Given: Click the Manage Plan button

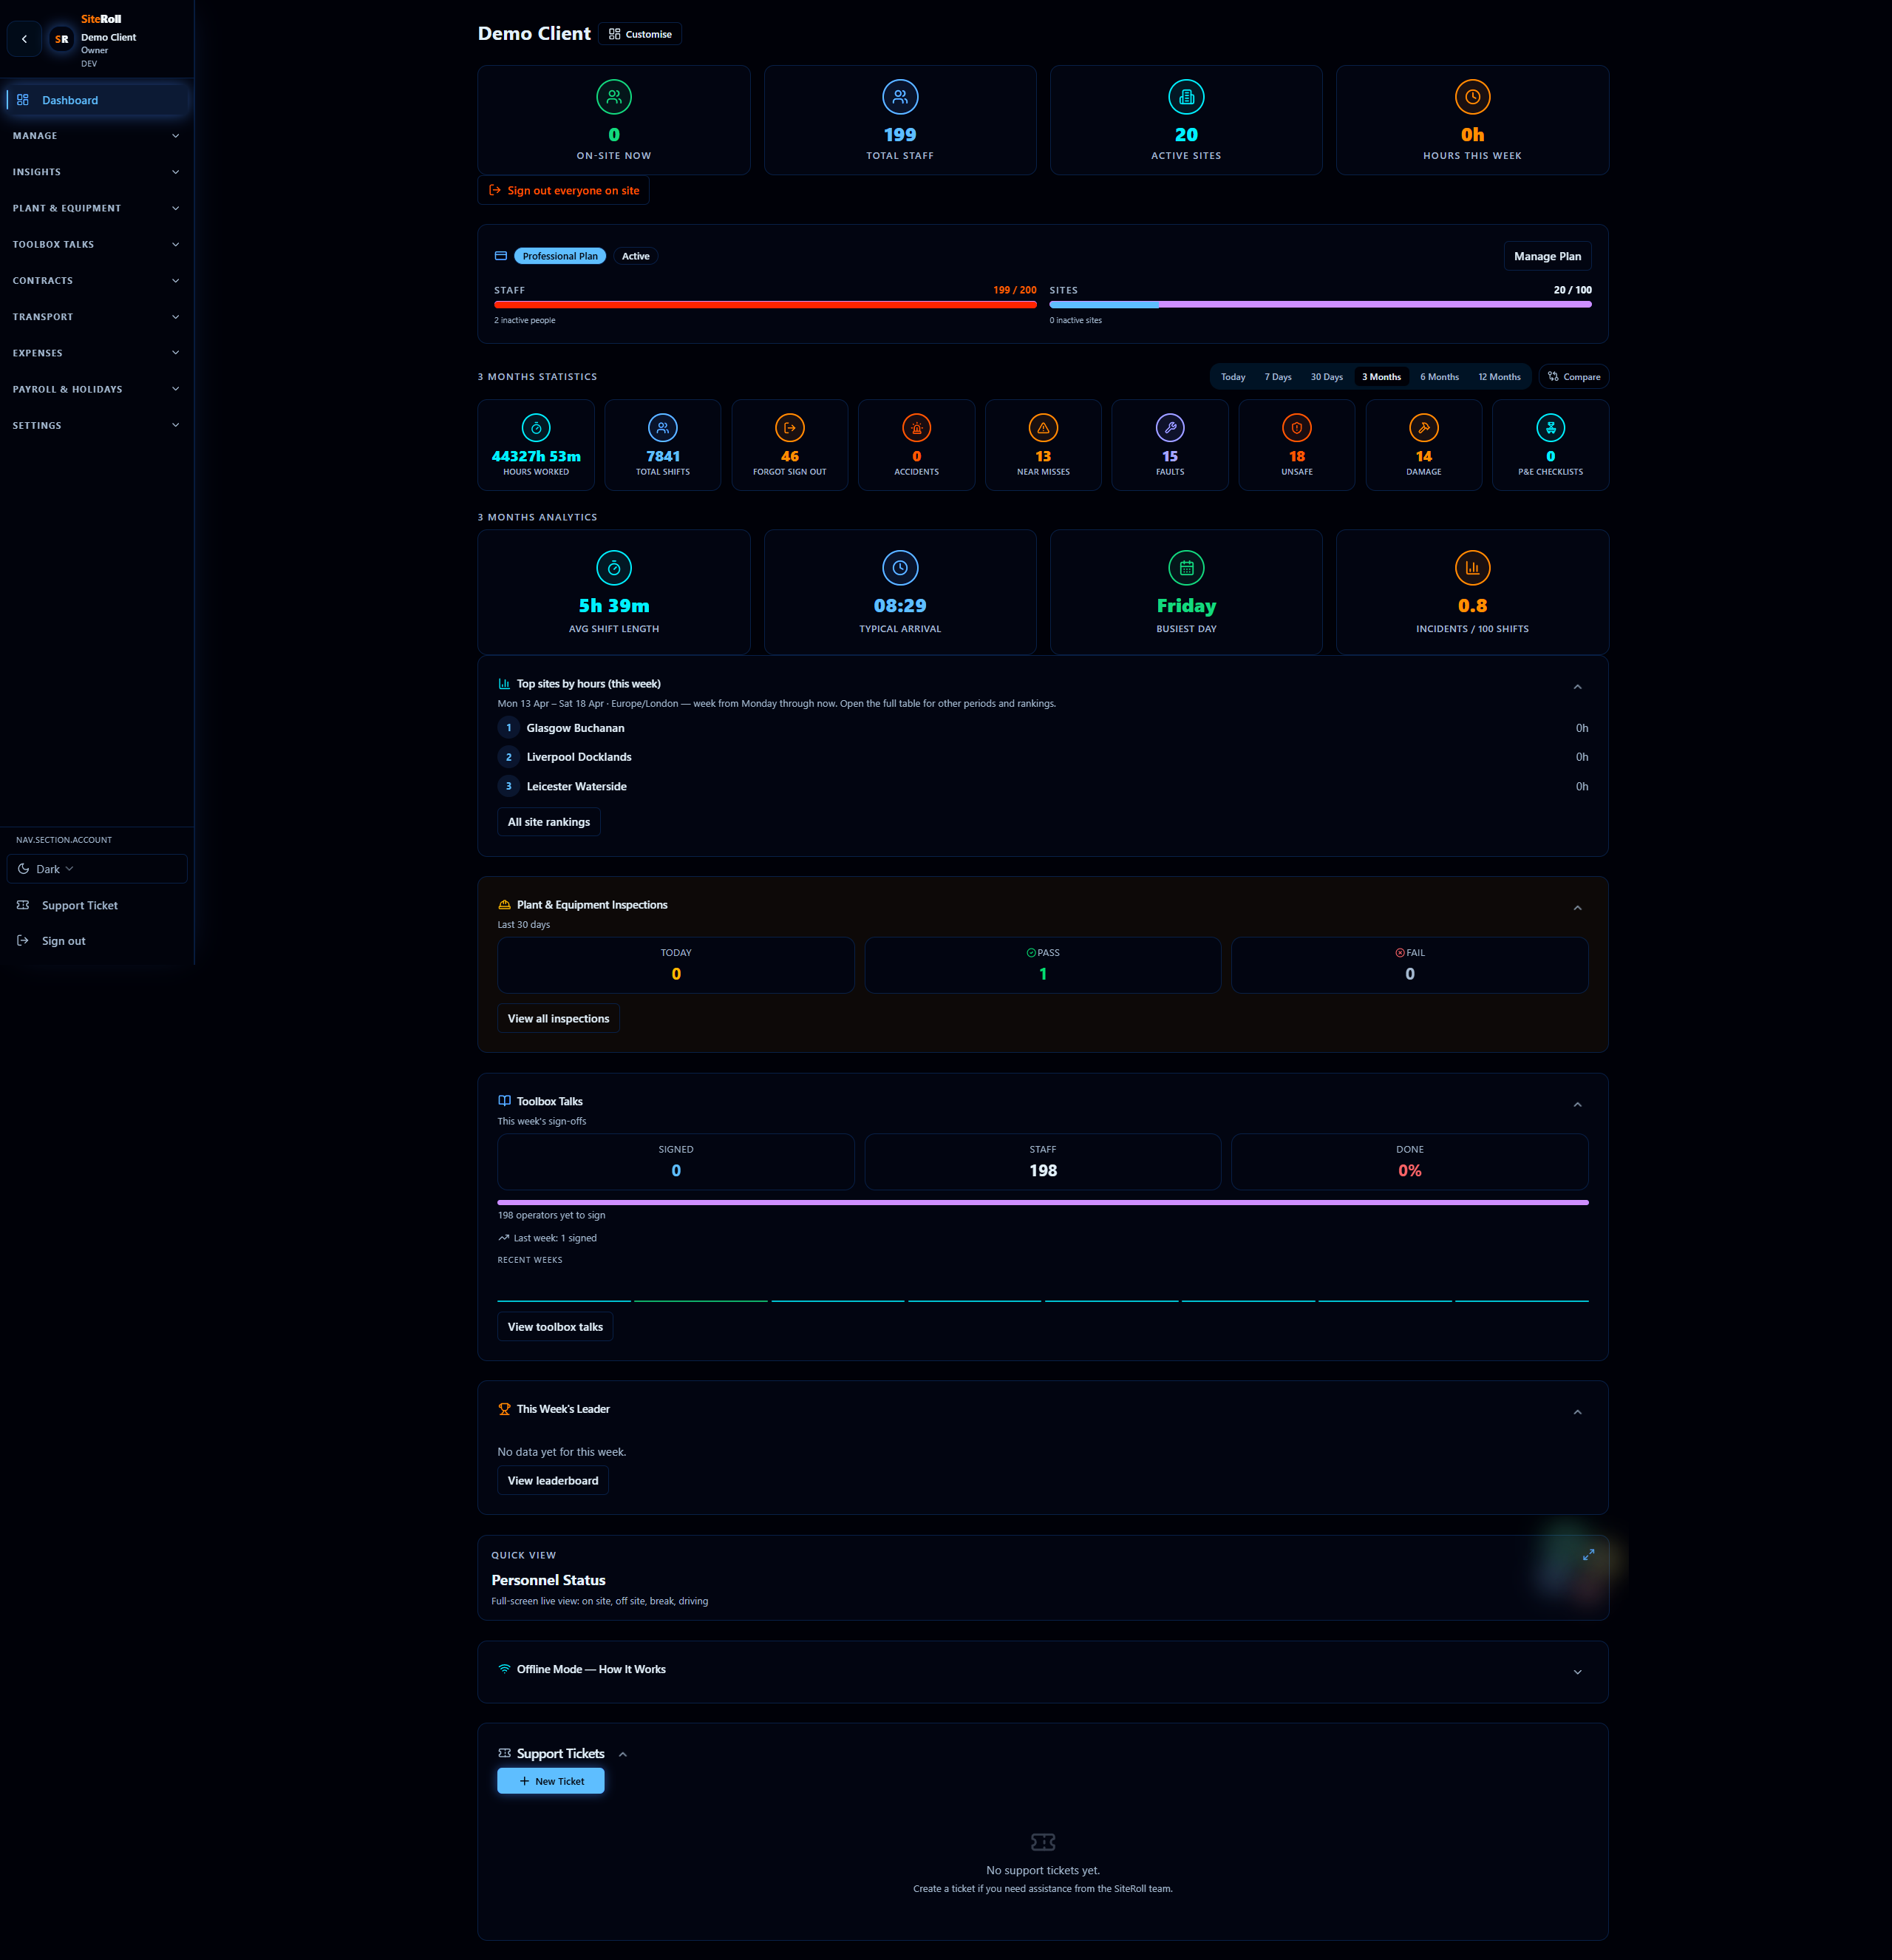Looking at the screenshot, I should tap(1547, 255).
